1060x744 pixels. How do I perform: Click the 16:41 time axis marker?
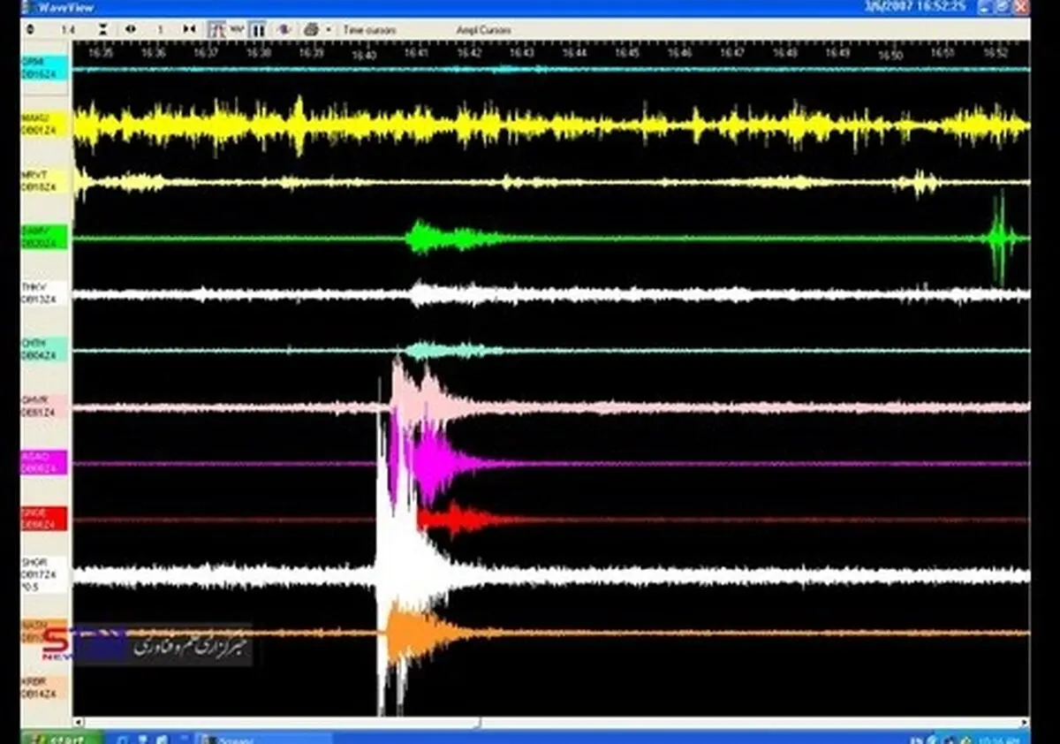(416, 53)
